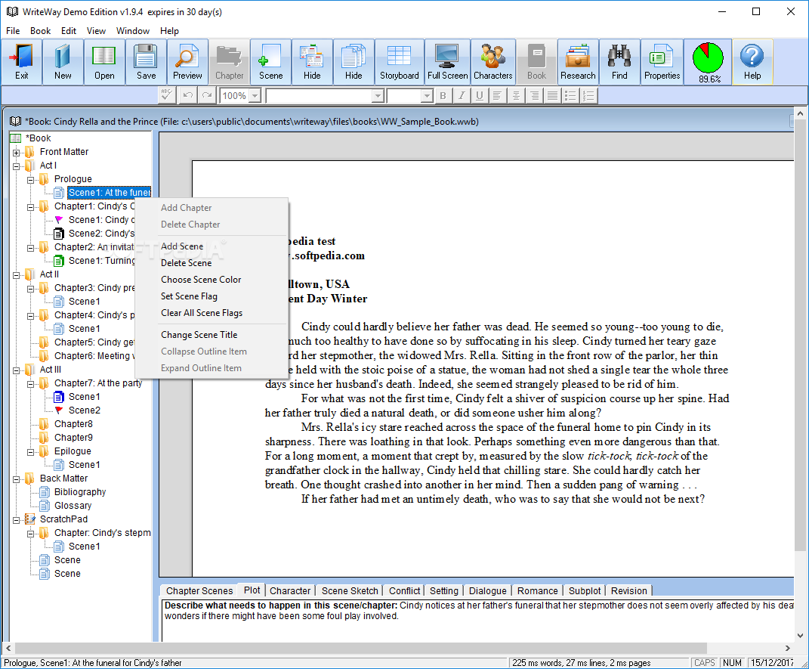The width and height of the screenshot is (809, 669).
Task: Toggle Bold formatting
Action: click(443, 95)
